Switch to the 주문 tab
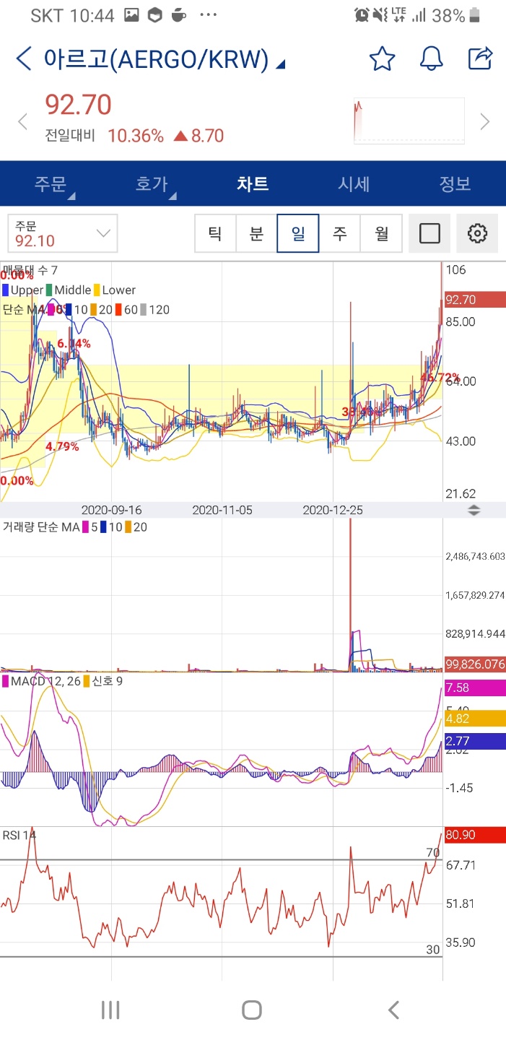Screen dimensions: 506x1040 coord(51,183)
